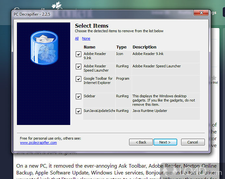Proceed with the Next > button
The image size is (225, 179).
(165, 142)
